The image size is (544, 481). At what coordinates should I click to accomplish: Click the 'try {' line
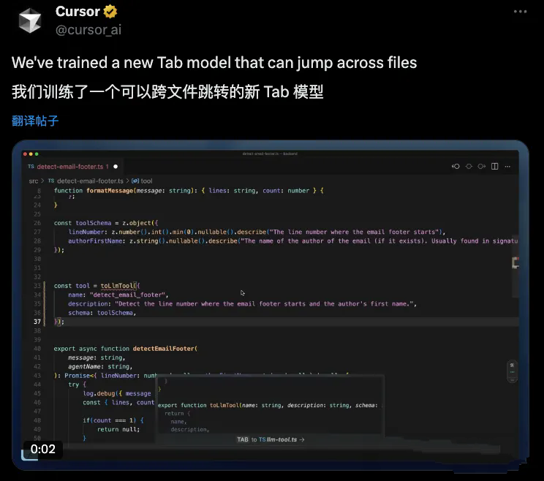[x=77, y=385]
